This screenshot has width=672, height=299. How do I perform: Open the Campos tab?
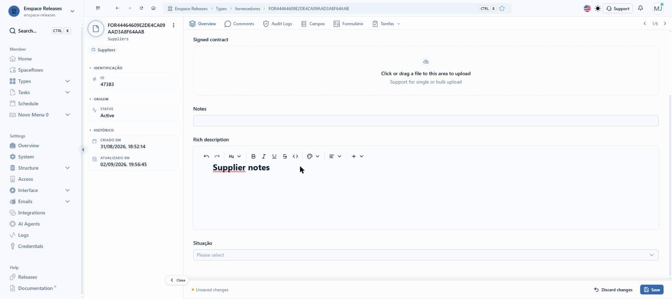[313, 24]
